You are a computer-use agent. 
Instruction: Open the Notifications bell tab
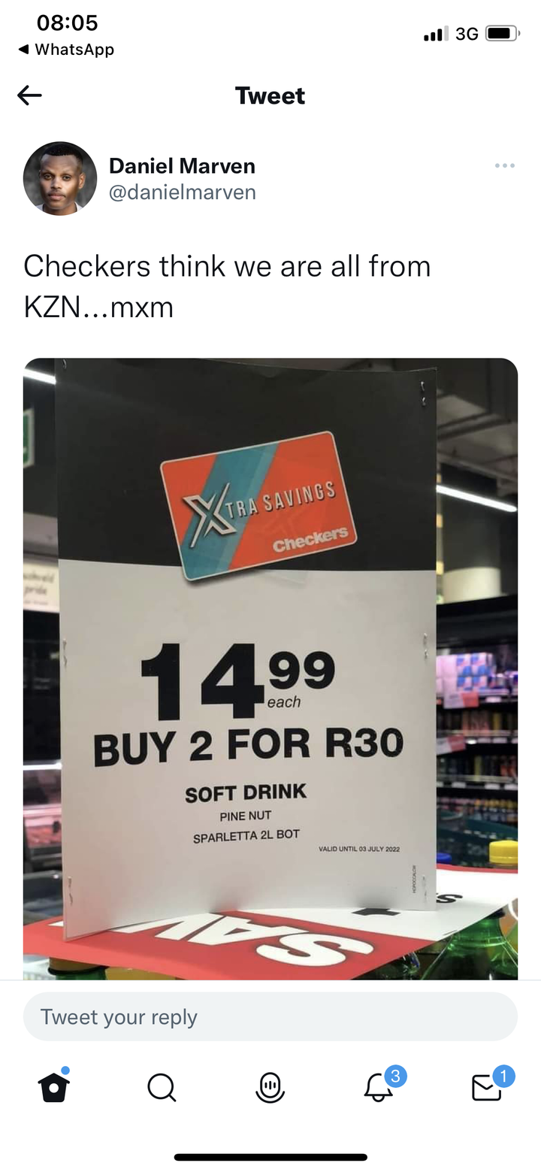[x=379, y=1087]
